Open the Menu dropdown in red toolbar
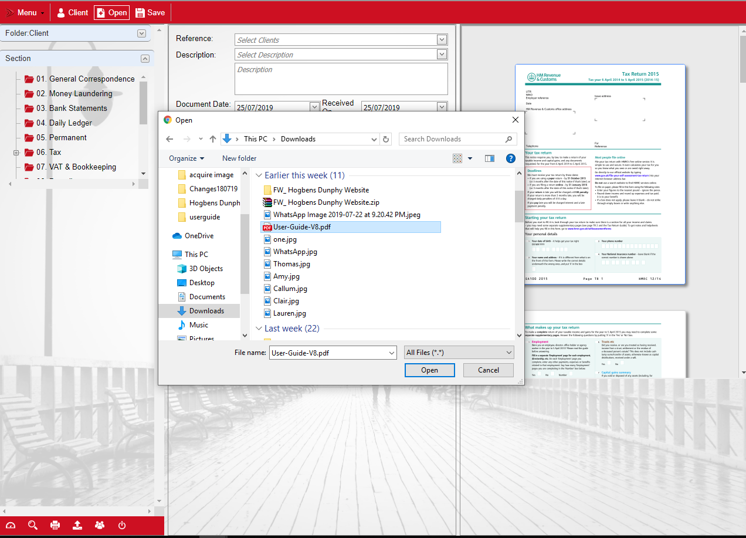 [25, 12]
